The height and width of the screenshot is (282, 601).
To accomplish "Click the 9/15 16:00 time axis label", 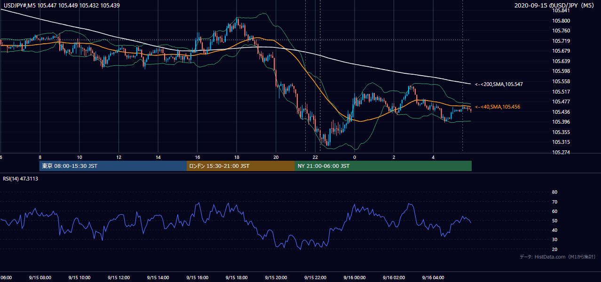I will pos(197,277).
